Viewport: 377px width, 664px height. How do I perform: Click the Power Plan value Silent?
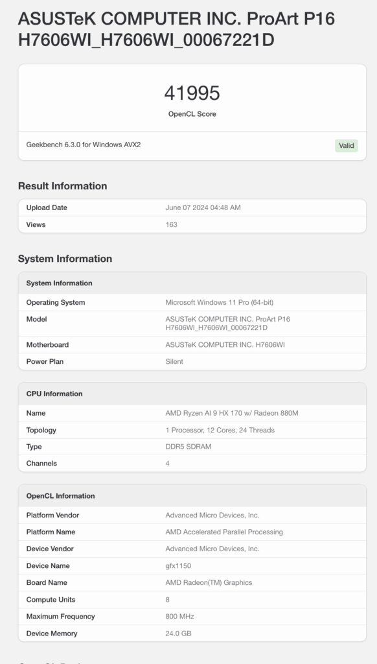[x=174, y=362]
